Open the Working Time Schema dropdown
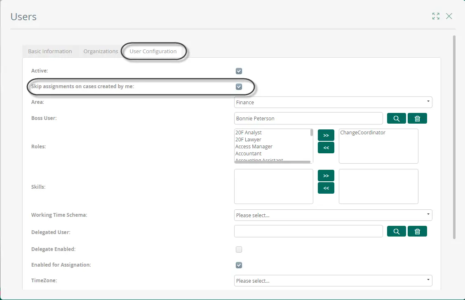The height and width of the screenshot is (300, 465). (x=333, y=215)
